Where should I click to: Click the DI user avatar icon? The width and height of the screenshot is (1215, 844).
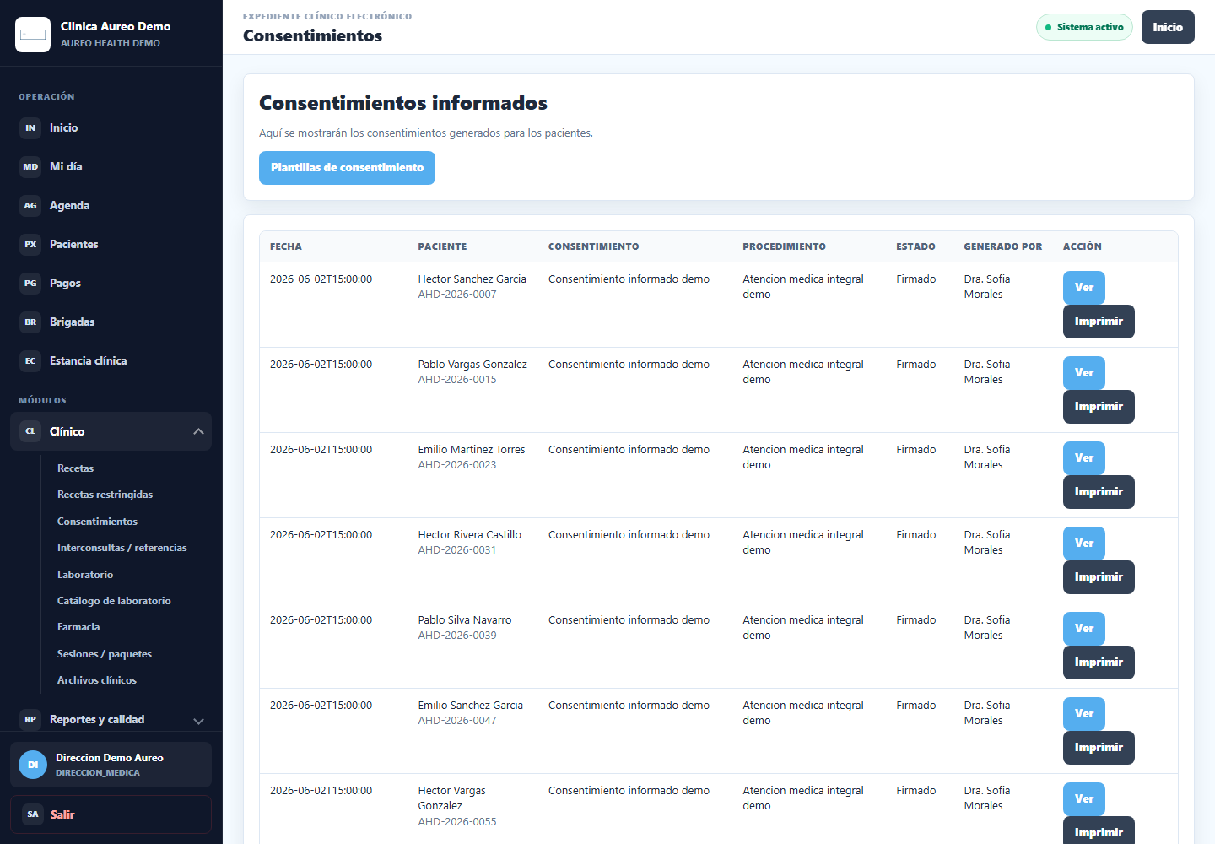(x=33, y=765)
